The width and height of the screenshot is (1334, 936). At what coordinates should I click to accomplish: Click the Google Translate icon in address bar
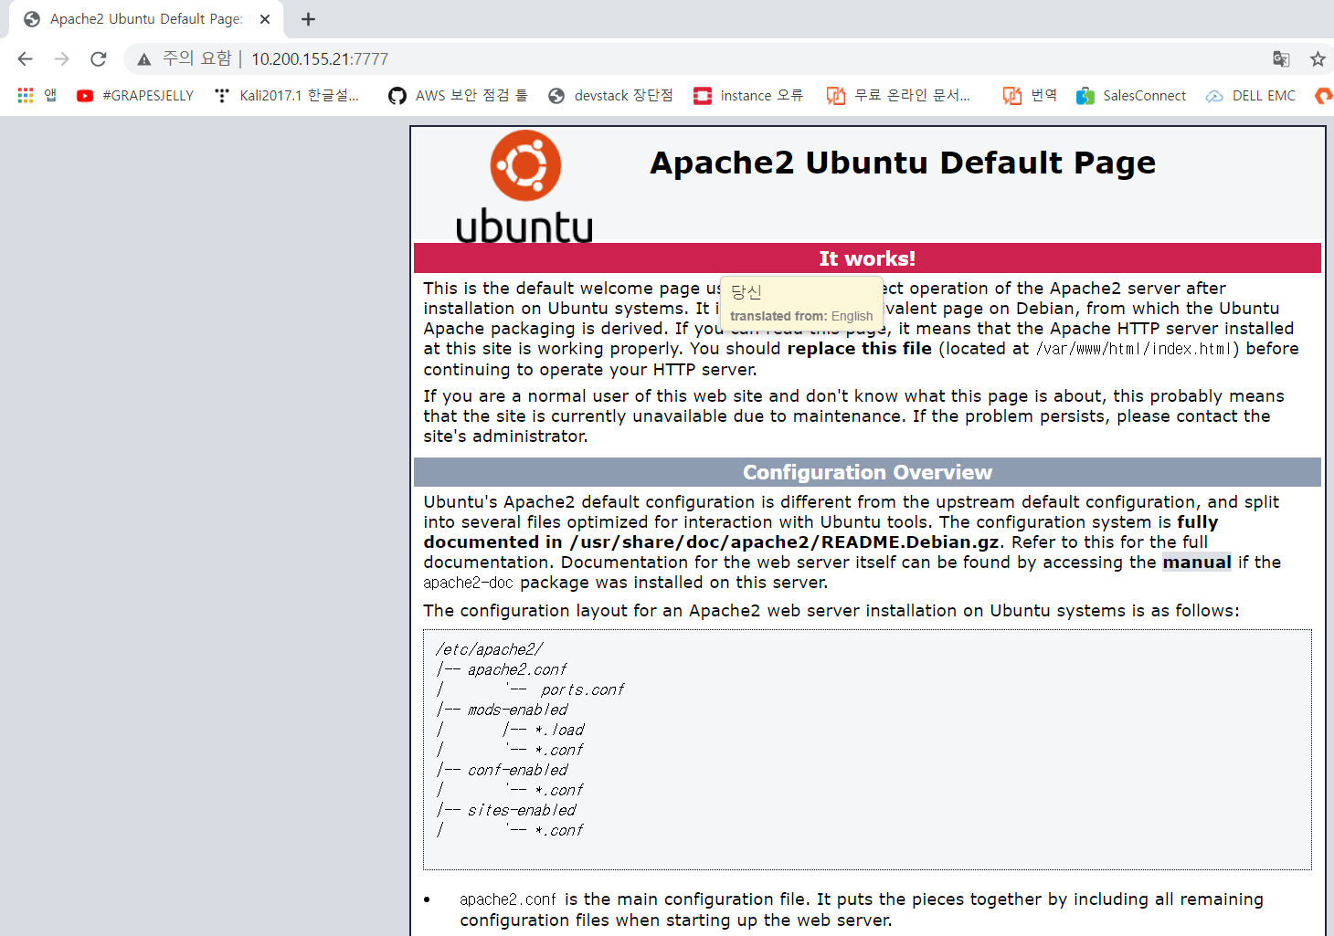point(1281,59)
